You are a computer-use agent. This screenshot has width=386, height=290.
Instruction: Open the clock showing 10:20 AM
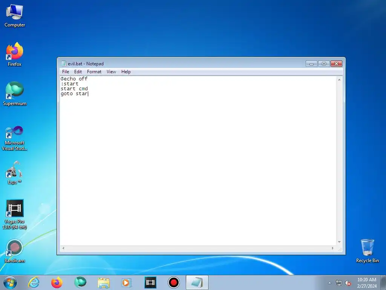[367, 283]
